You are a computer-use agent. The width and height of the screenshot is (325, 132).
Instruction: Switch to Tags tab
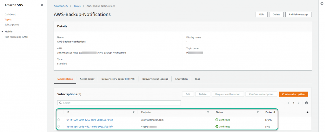(x=197, y=79)
